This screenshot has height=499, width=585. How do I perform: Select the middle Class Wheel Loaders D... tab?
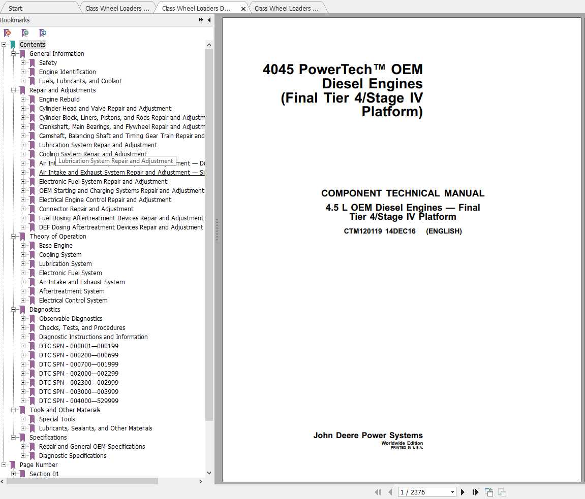click(196, 8)
